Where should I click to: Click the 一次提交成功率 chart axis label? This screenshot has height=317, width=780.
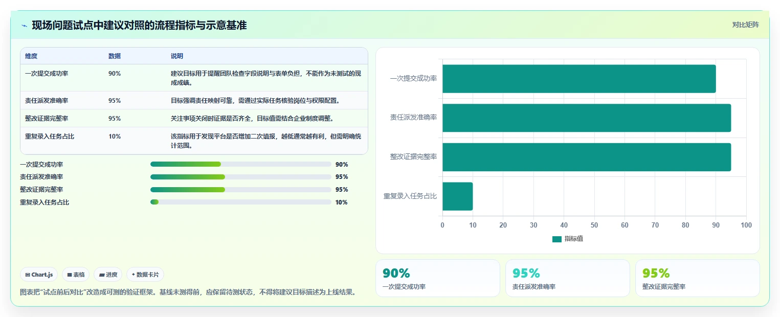point(413,79)
